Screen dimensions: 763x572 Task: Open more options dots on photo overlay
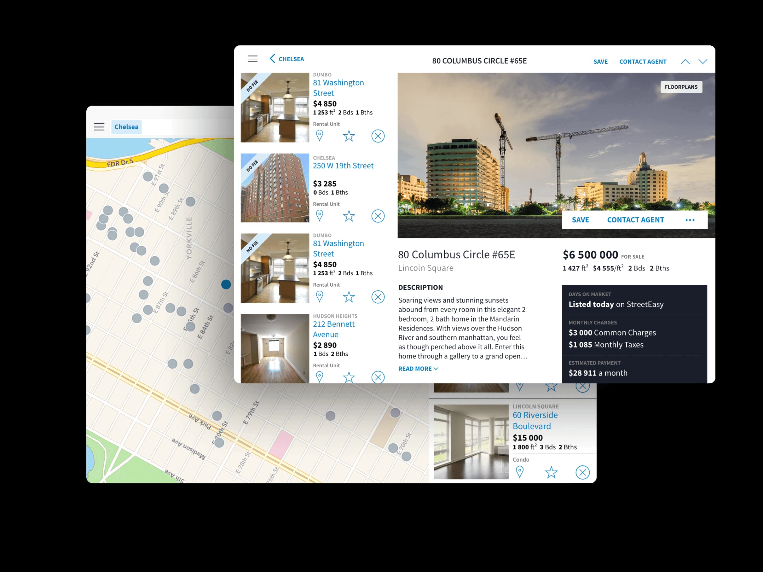pyautogui.click(x=690, y=220)
